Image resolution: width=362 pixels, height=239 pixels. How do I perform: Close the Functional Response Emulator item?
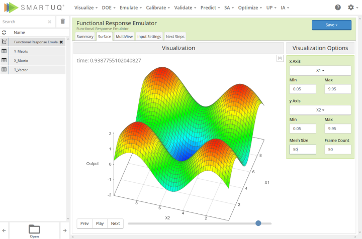(61, 42)
